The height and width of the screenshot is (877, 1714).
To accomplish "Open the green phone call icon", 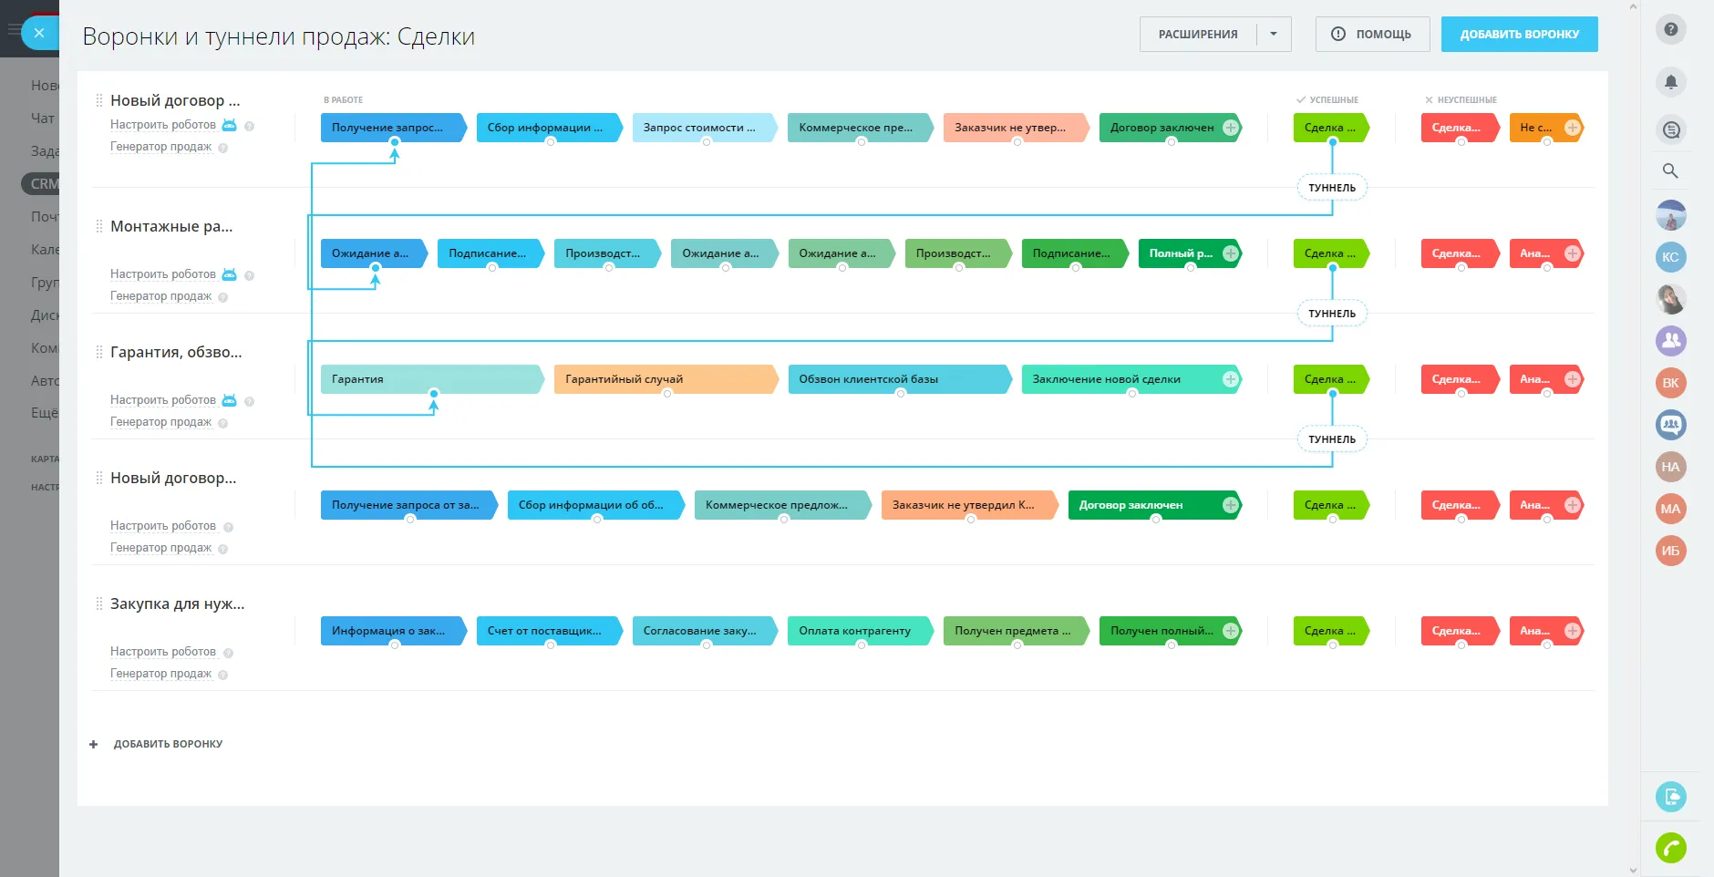I will [x=1670, y=849].
